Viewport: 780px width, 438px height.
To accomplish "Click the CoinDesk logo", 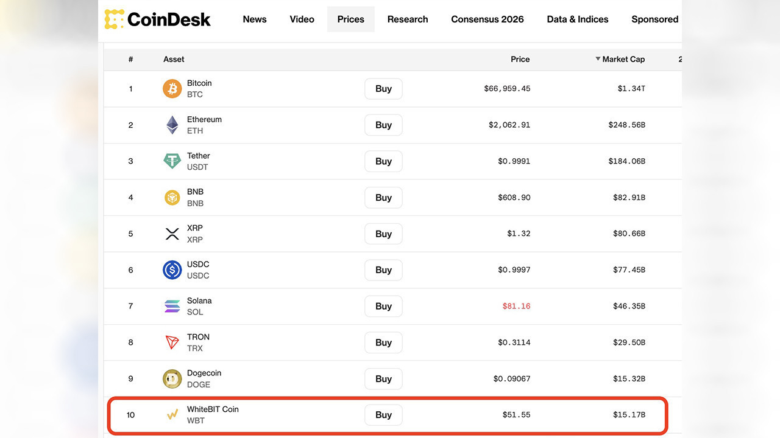I will tap(157, 19).
